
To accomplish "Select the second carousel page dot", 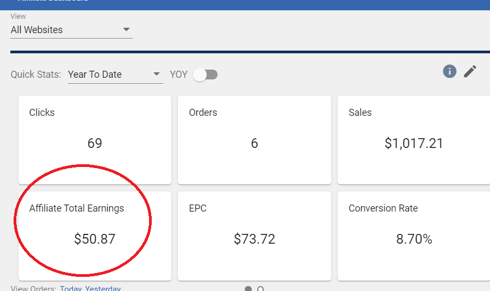I will click(260, 289).
